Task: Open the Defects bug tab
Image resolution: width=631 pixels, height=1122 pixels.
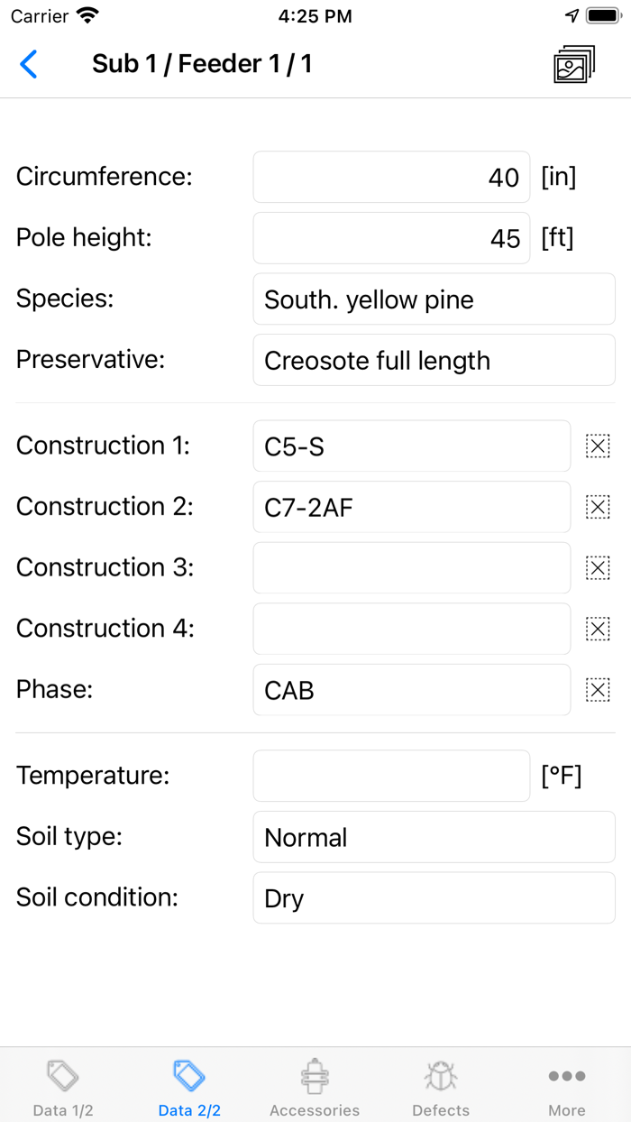Action: (441, 1087)
